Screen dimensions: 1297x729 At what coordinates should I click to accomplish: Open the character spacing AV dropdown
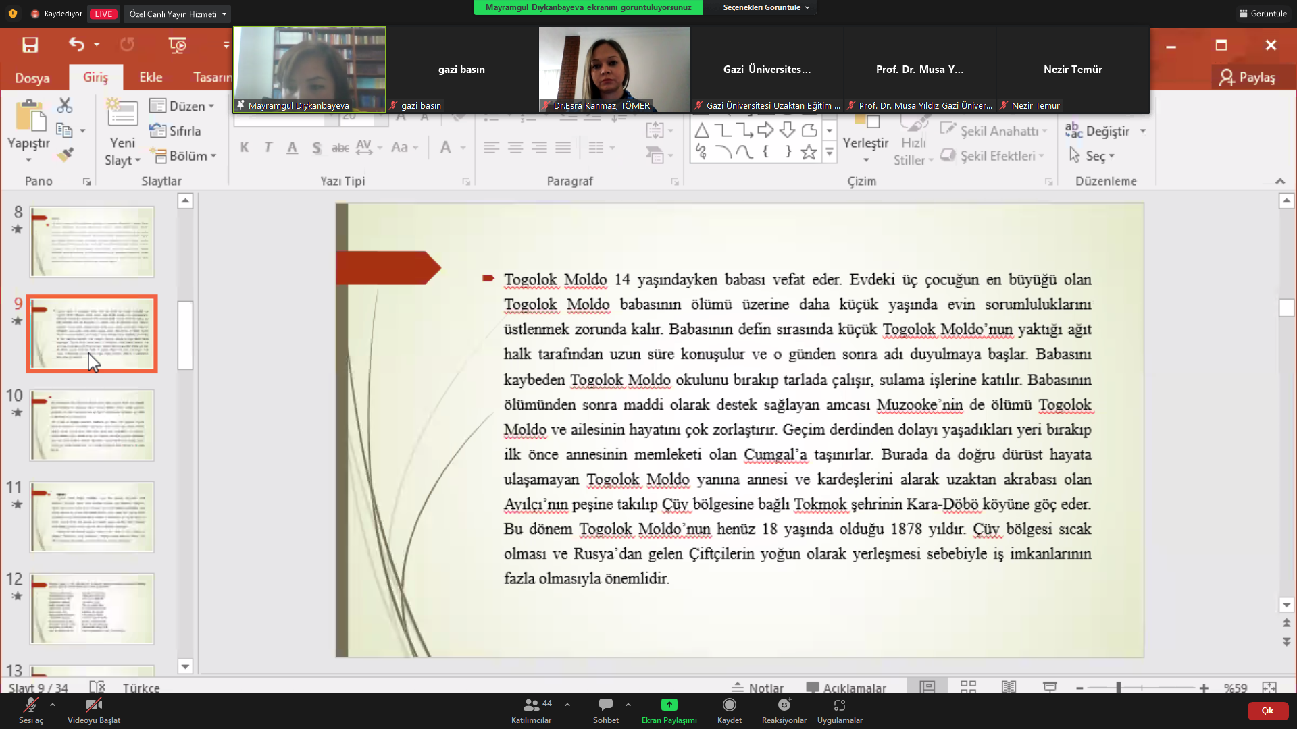coord(369,147)
